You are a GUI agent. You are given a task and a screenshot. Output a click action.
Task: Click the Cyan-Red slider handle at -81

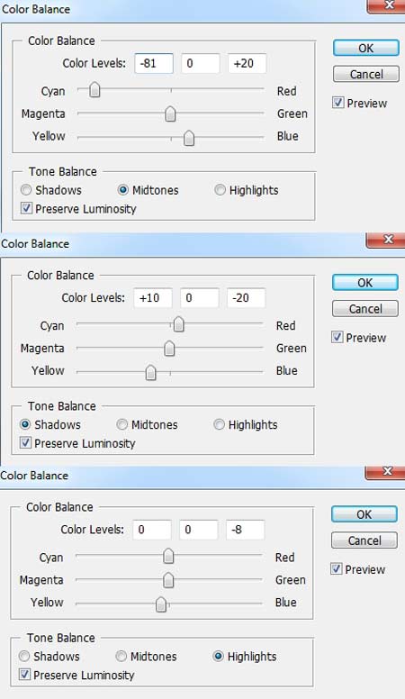pos(94,90)
